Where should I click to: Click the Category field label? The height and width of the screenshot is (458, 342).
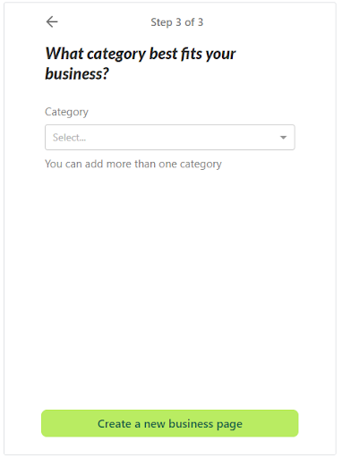pyautogui.click(x=66, y=112)
